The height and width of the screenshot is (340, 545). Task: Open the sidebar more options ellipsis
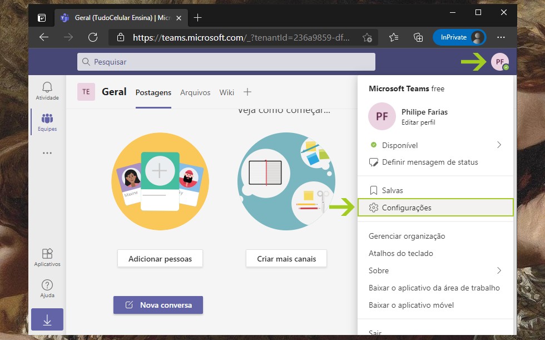pyautogui.click(x=47, y=153)
